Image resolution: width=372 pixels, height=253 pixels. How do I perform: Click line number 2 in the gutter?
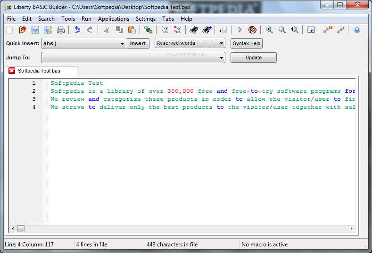click(x=34, y=91)
